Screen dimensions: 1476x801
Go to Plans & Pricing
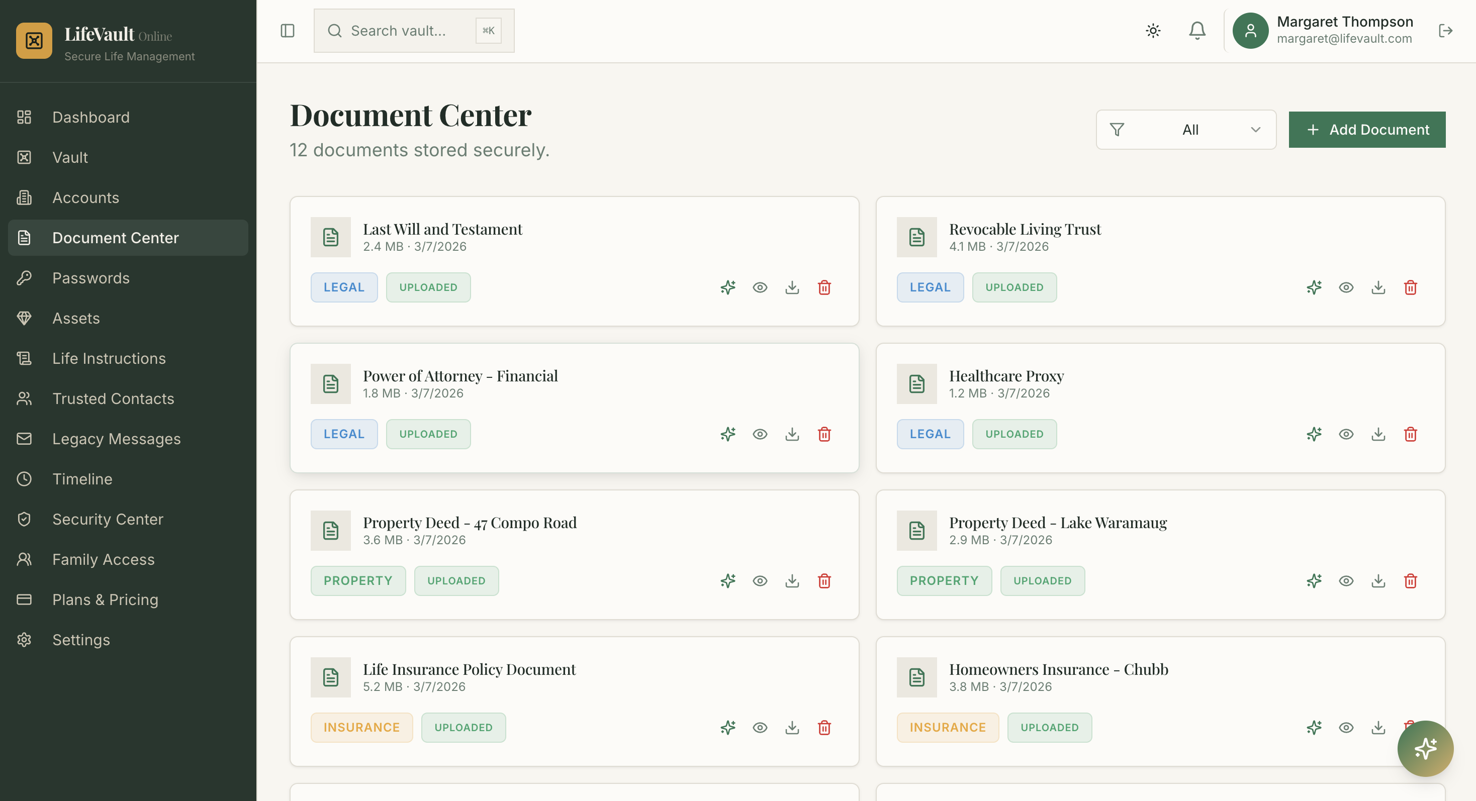click(x=105, y=599)
